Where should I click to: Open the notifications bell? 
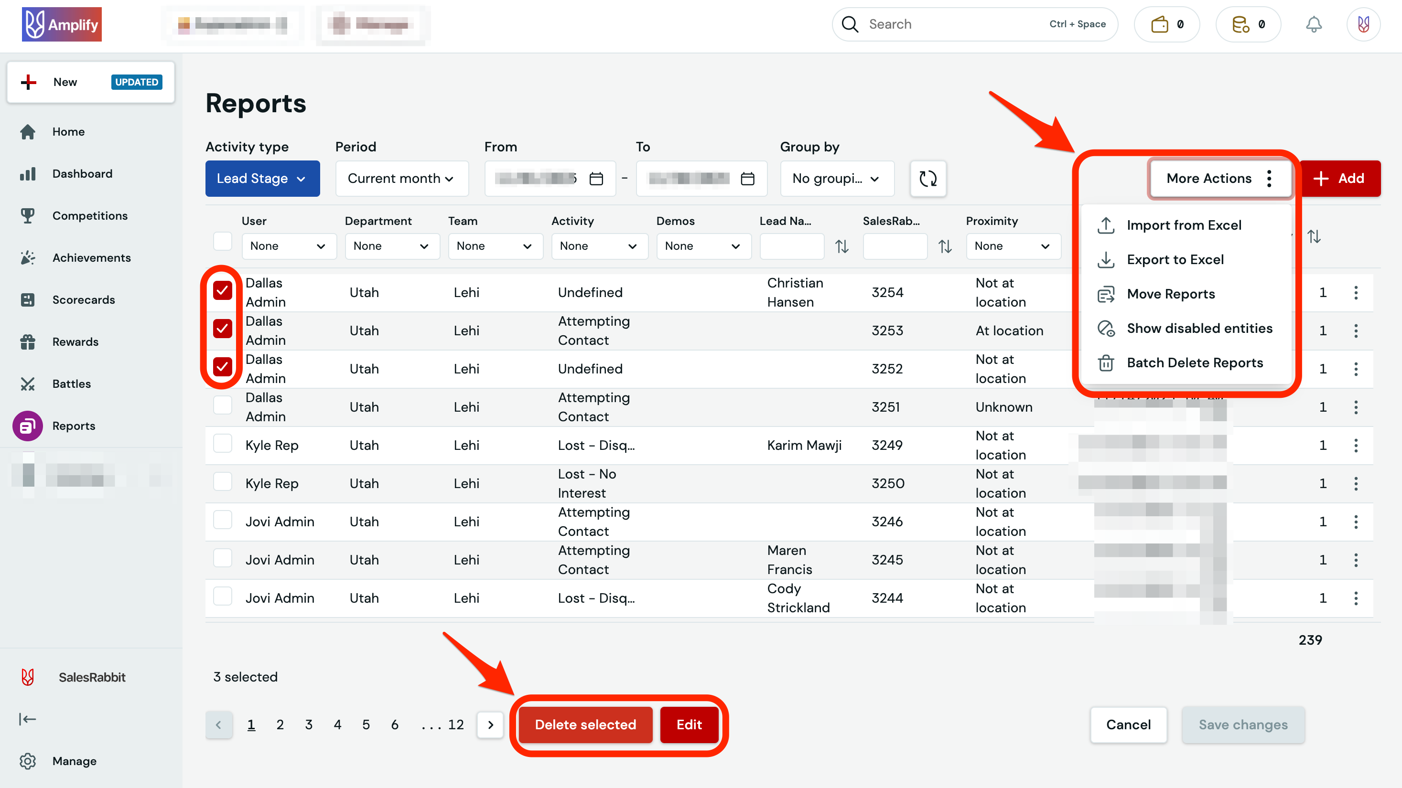point(1313,24)
